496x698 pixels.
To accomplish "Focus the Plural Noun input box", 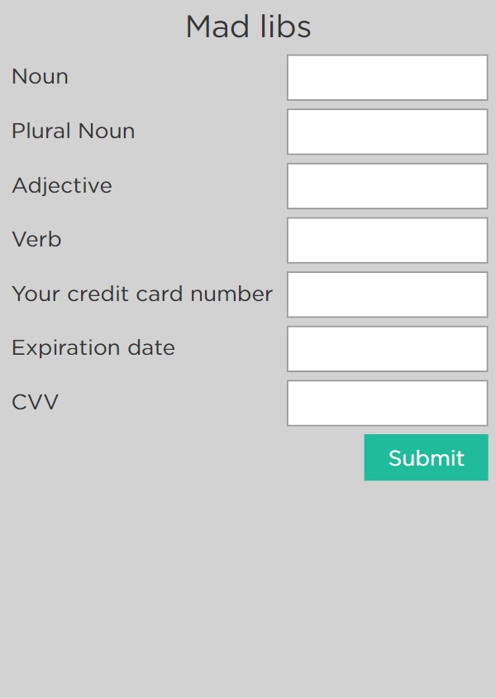I will (387, 131).
